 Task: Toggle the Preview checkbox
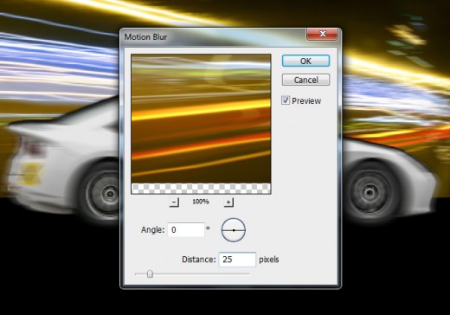click(x=286, y=100)
